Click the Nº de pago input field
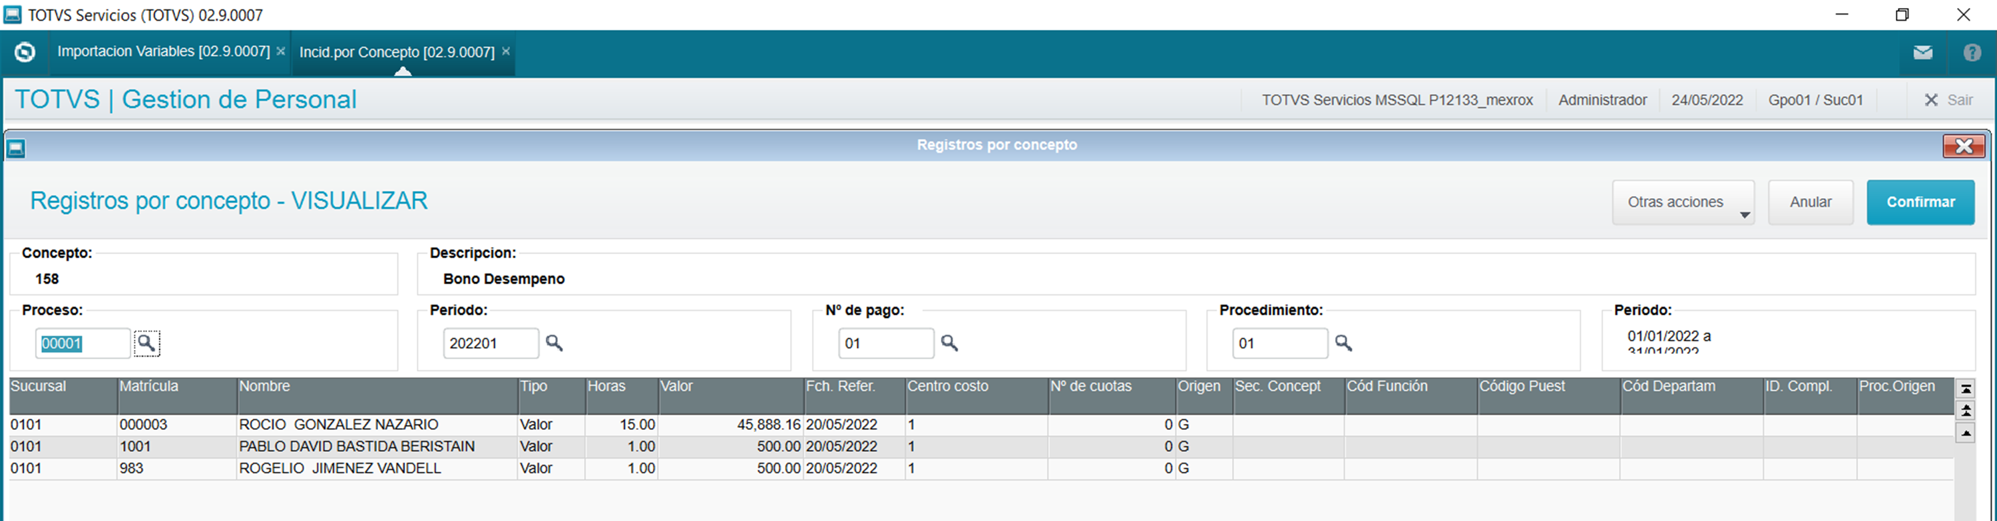Image resolution: width=1997 pixels, height=521 pixels. 886,343
